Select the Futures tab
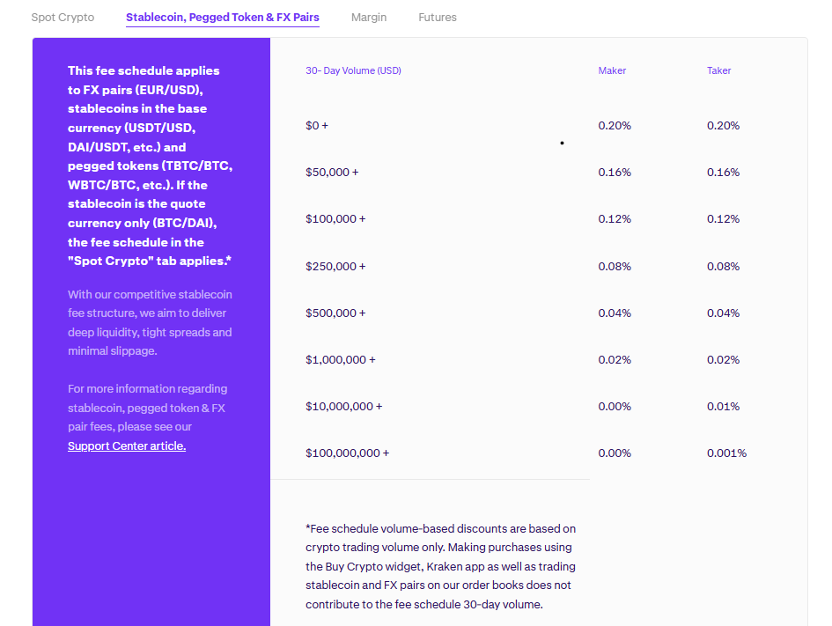Viewport: 832px width, 626px height. (x=438, y=17)
